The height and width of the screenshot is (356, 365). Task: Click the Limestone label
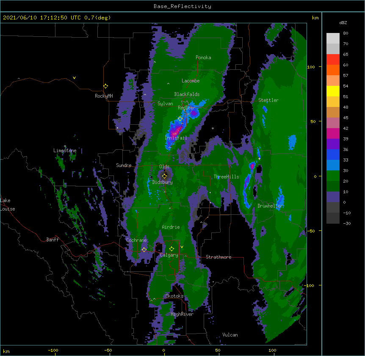pyautogui.click(x=65, y=151)
